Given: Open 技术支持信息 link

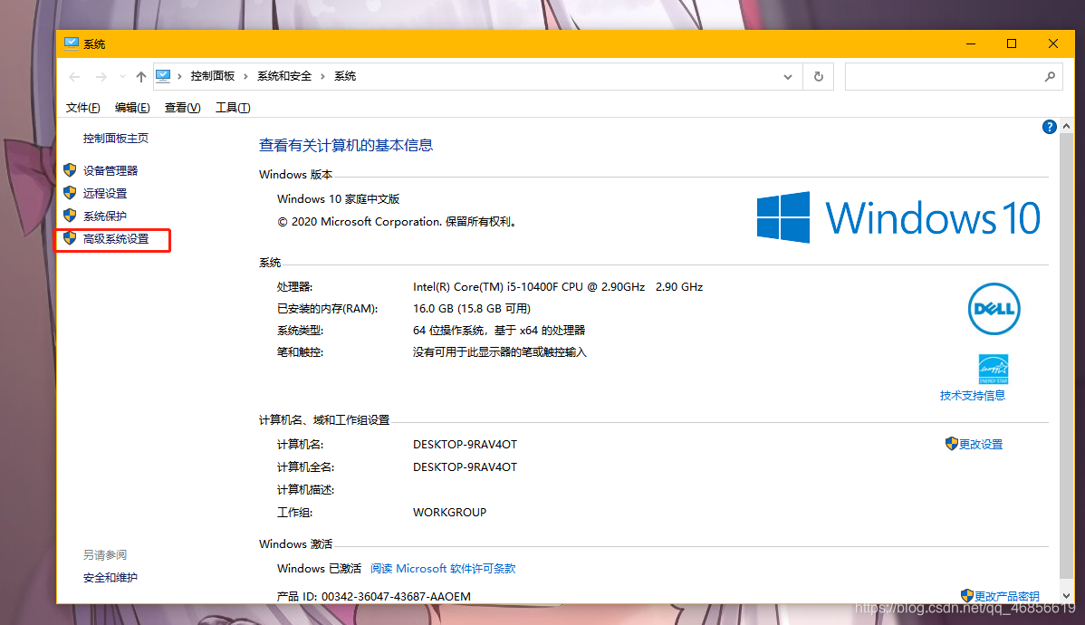Looking at the screenshot, I should pos(972,396).
